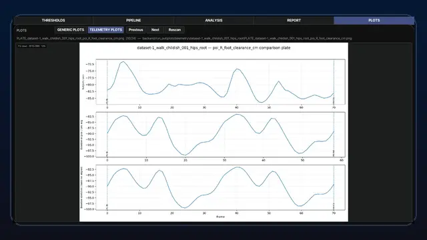Switch to the PIPELINE tab

pos(133,21)
